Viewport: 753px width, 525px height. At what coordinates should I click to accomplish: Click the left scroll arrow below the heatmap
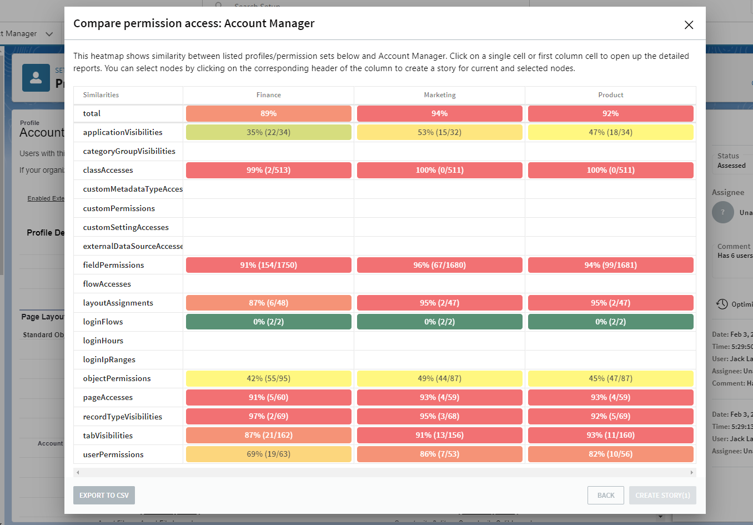pyautogui.click(x=77, y=472)
